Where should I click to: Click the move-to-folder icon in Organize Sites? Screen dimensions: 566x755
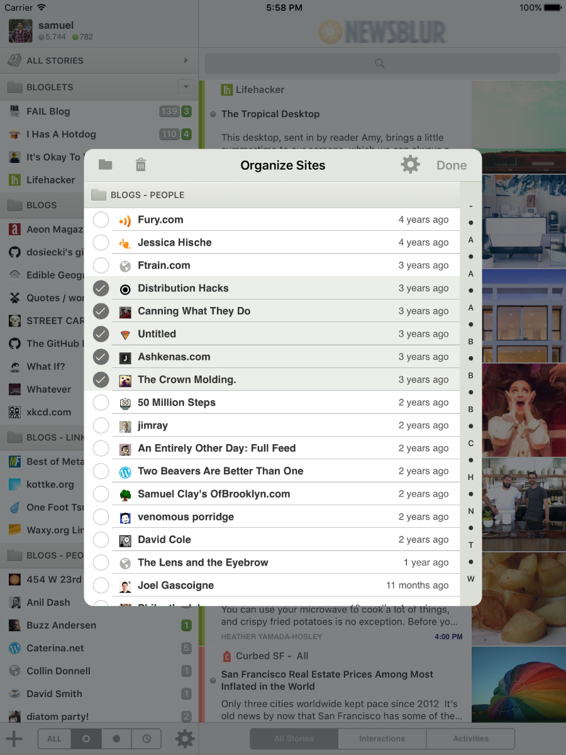click(105, 165)
